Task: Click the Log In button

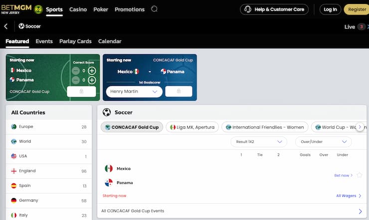Action: pyautogui.click(x=330, y=9)
